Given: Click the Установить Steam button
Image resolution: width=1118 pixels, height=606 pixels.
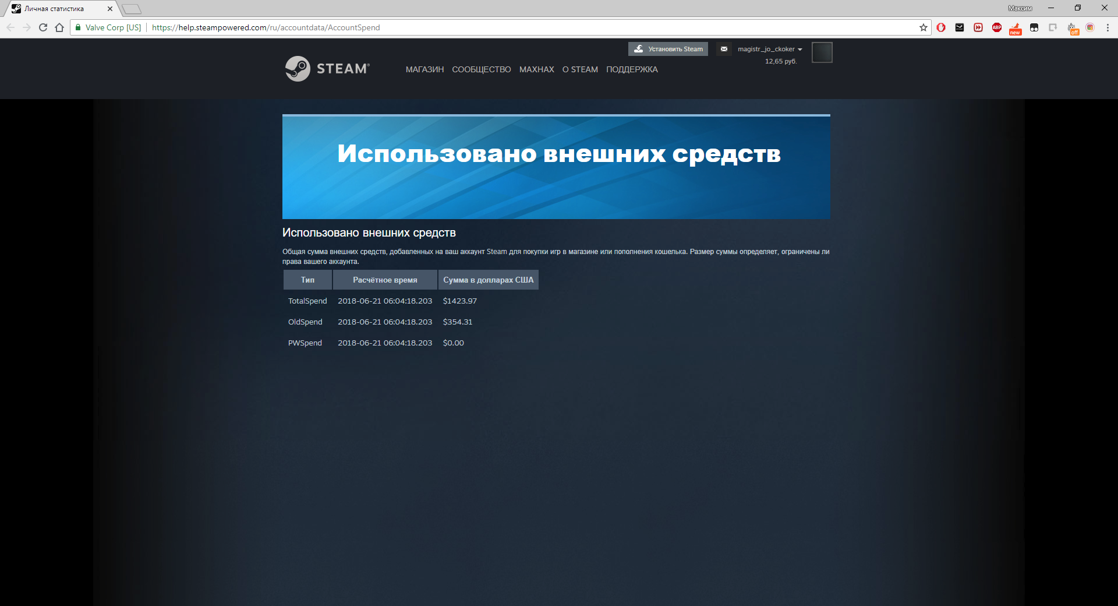Looking at the screenshot, I should (x=668, y=49).
